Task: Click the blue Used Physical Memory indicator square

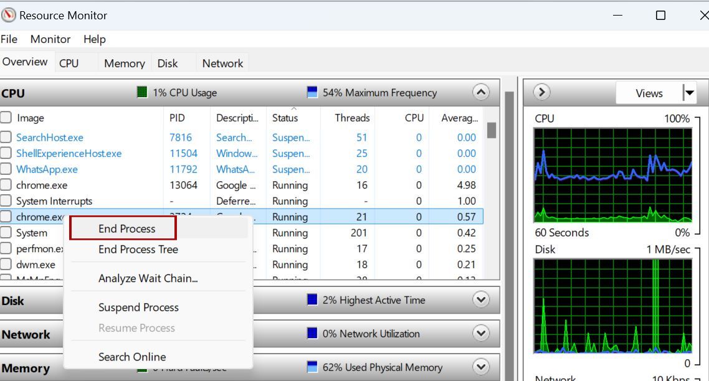Action: (x=312, y=367)
